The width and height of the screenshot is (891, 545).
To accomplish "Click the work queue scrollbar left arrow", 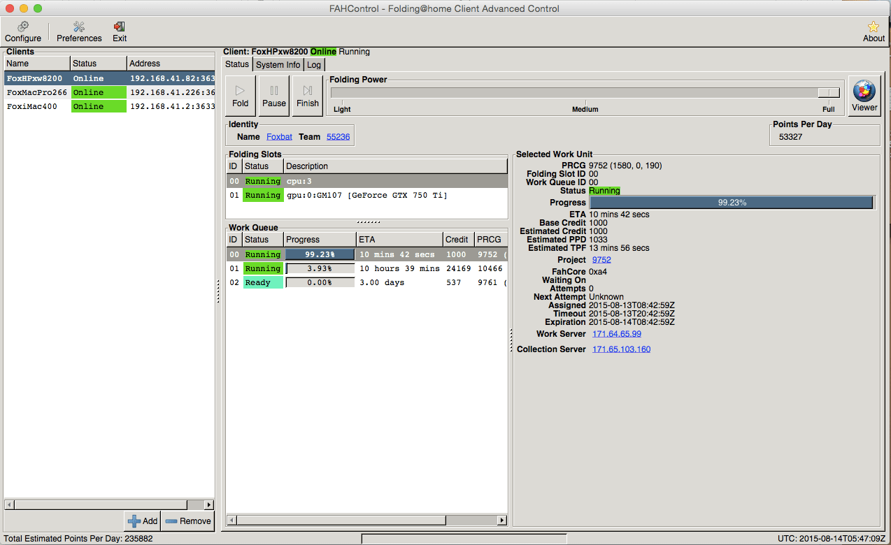I will pos(232,521).
